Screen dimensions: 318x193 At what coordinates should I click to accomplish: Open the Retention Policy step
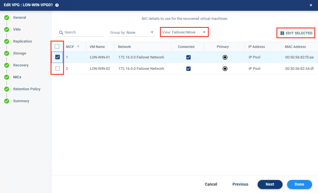(x=27, y=89)
